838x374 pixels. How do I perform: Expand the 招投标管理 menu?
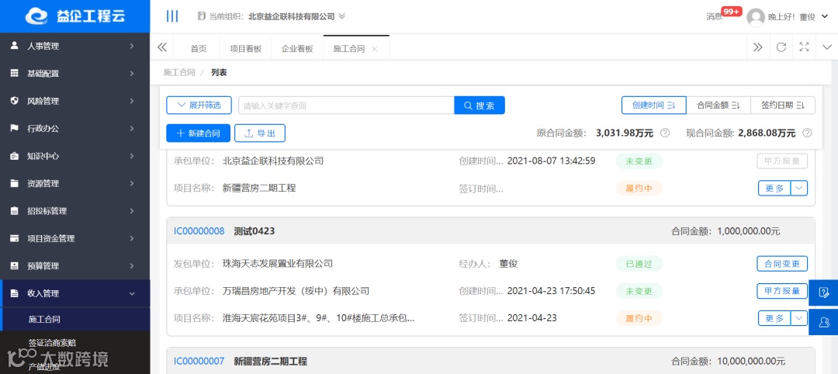pos(131,211)
